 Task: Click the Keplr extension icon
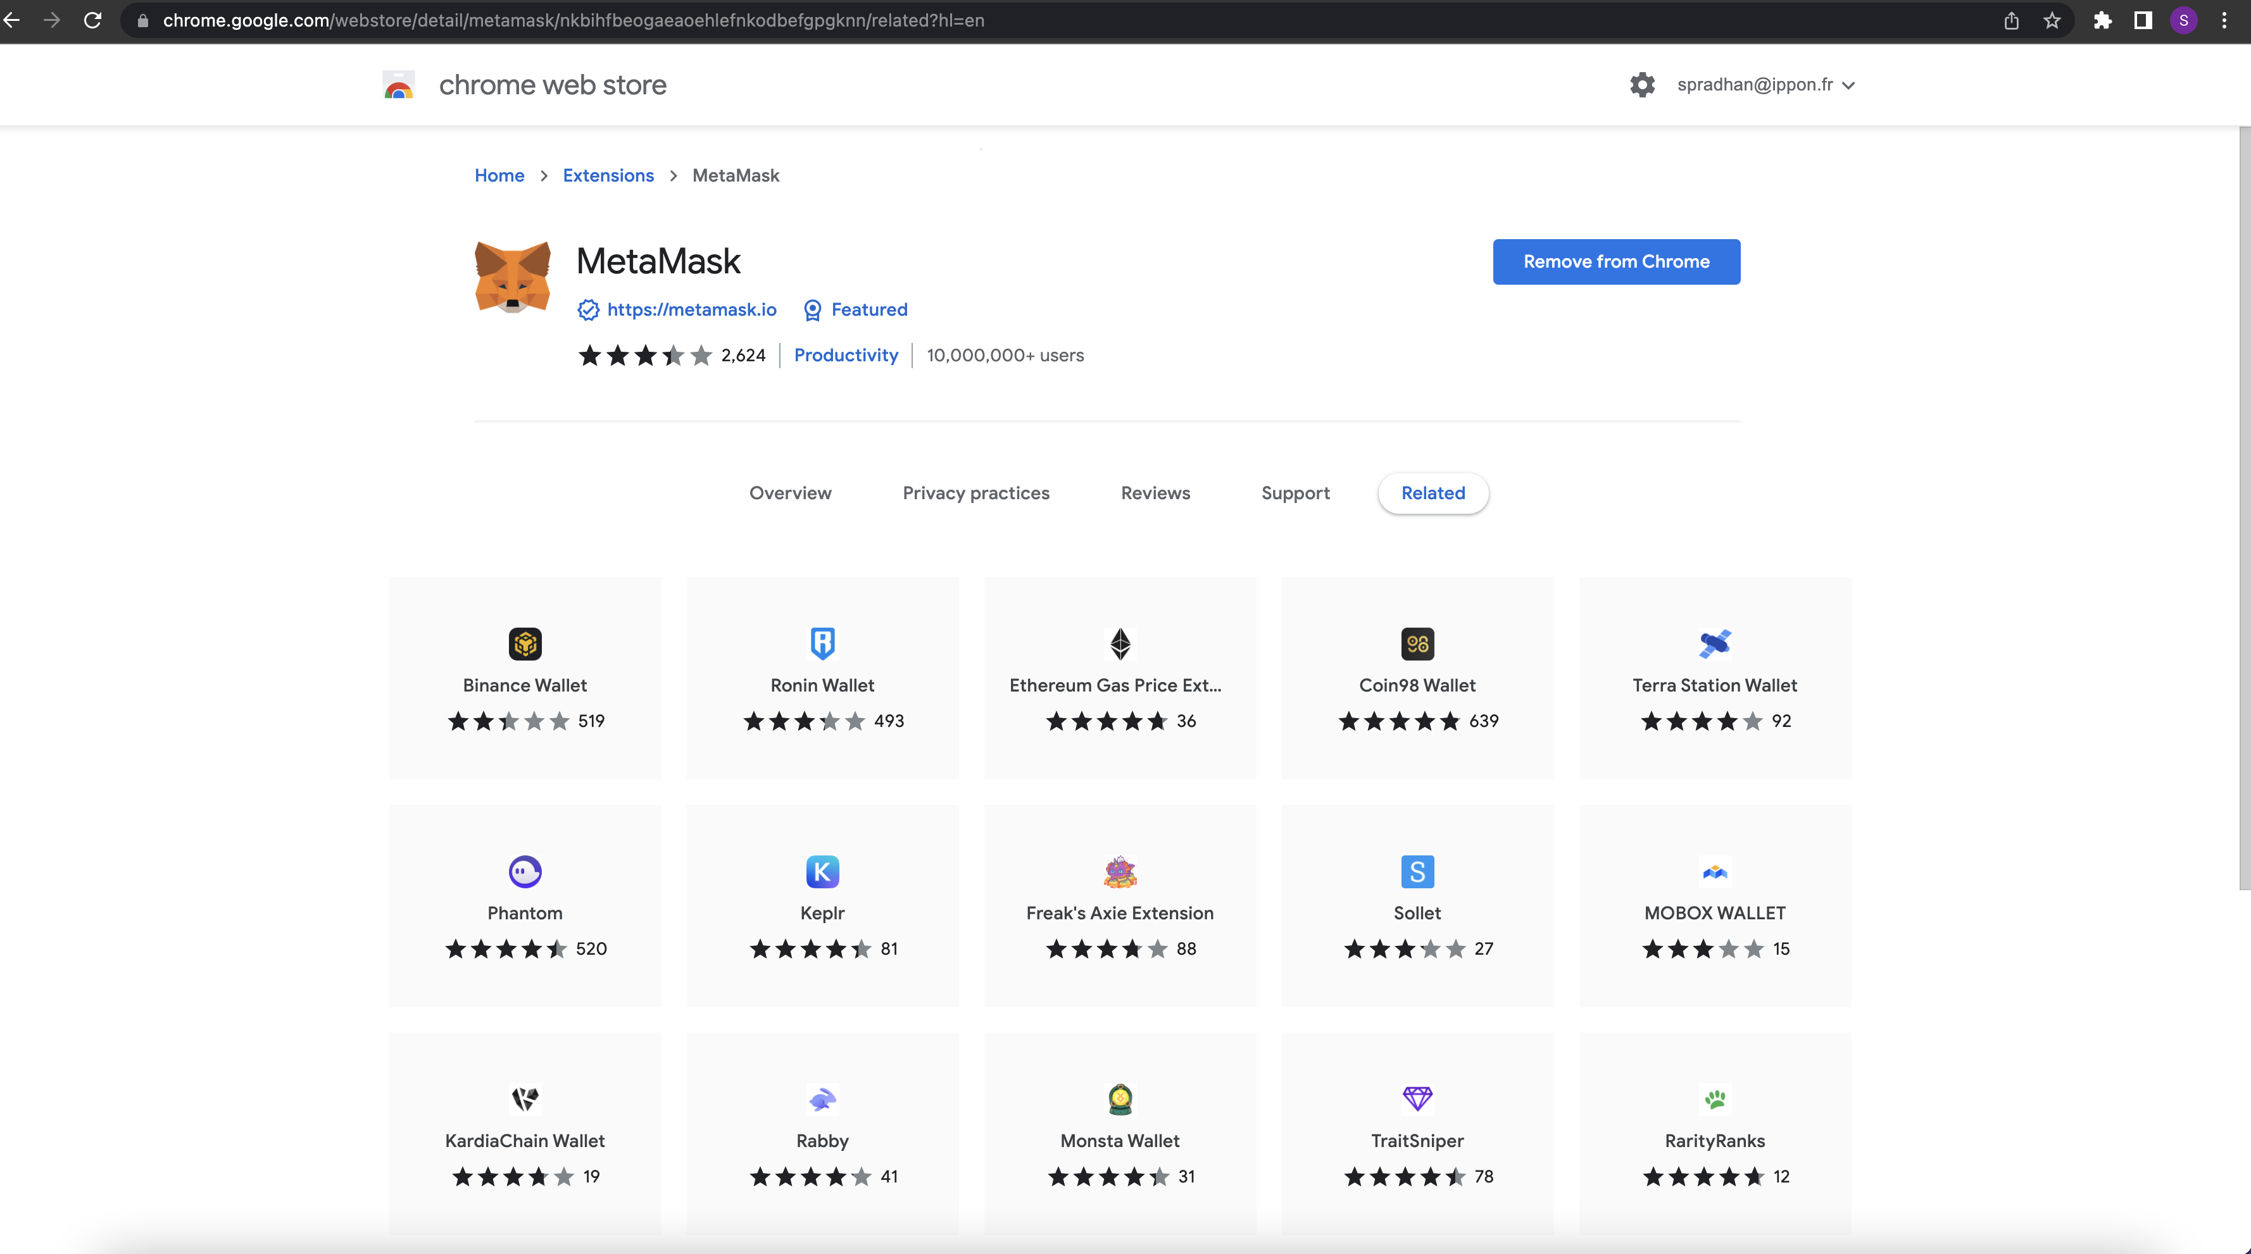[x=822, y=871]
